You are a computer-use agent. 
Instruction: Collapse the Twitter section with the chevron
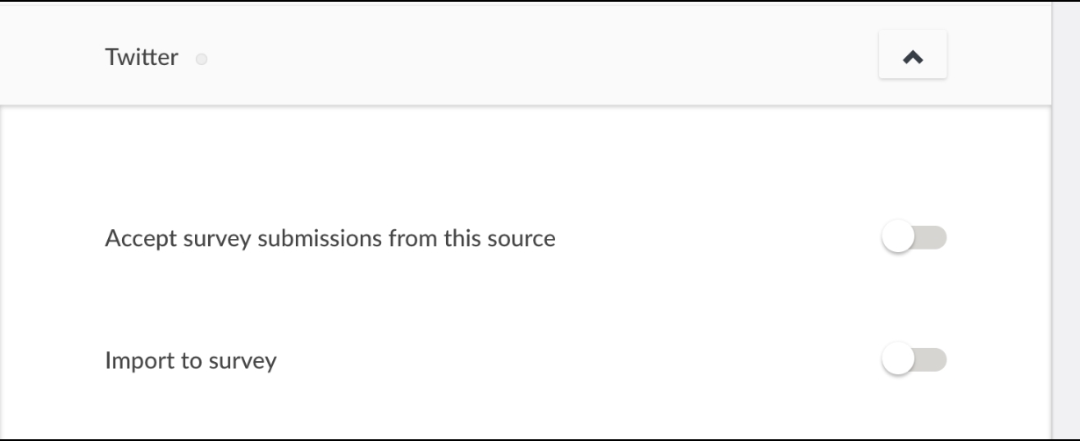pos(912,58)
